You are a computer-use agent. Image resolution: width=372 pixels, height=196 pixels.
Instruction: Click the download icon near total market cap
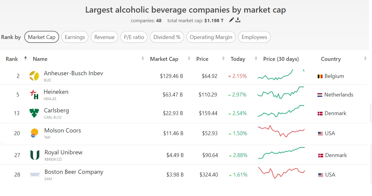click(x=238, y=20)
